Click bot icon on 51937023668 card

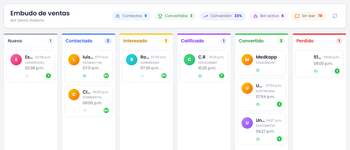[x=258, y=104]
